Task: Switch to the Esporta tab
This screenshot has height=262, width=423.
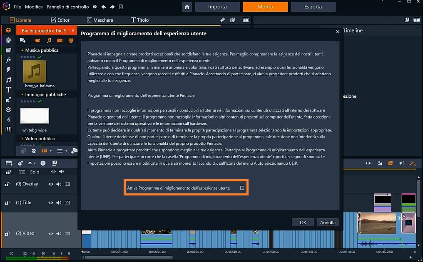Action: [x=313, y=7]
